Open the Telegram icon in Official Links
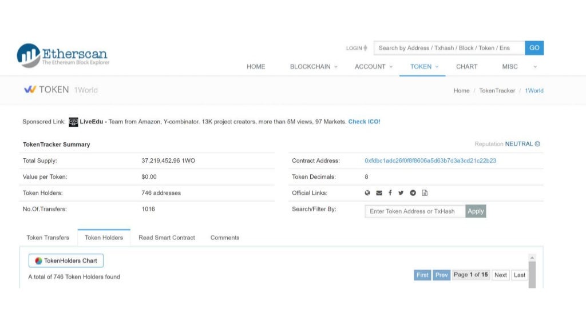The image size is (586, 329). point(413,193)
